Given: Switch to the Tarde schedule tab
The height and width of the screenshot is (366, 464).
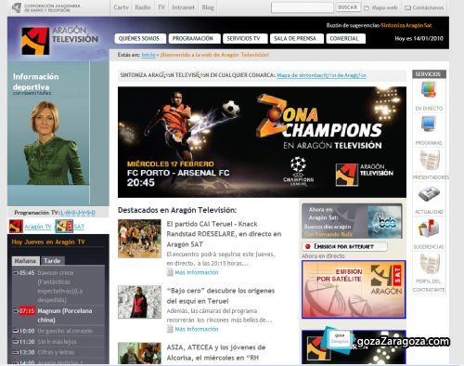Looking at the screenshot, I should [x=52, y=261].
